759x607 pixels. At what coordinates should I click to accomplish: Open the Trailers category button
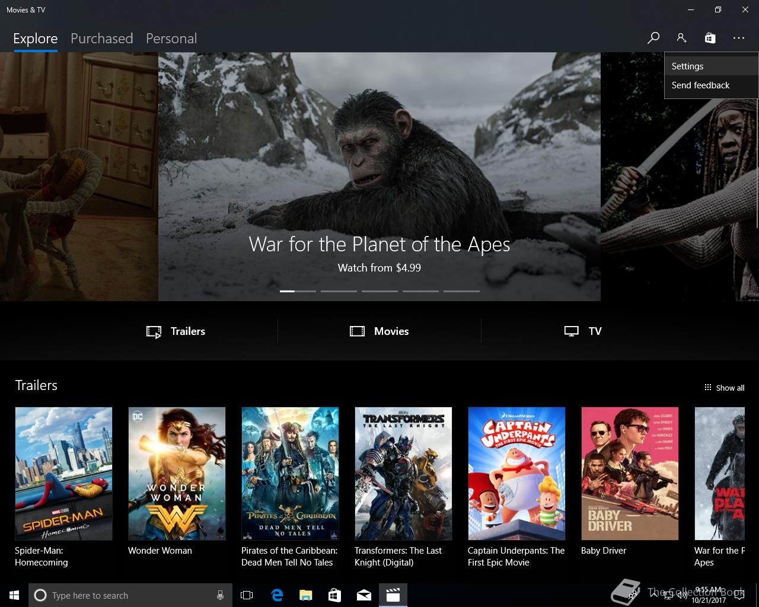176,331
